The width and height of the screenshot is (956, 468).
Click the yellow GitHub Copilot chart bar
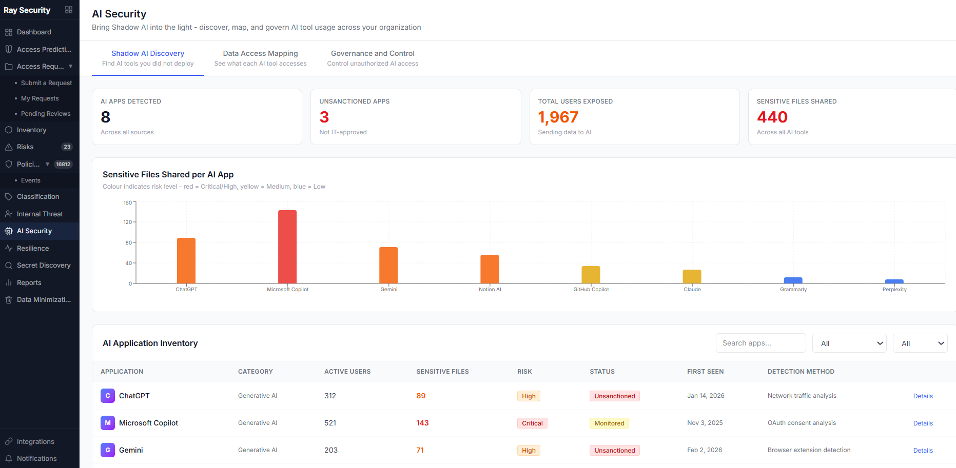(x=591, y=275)
